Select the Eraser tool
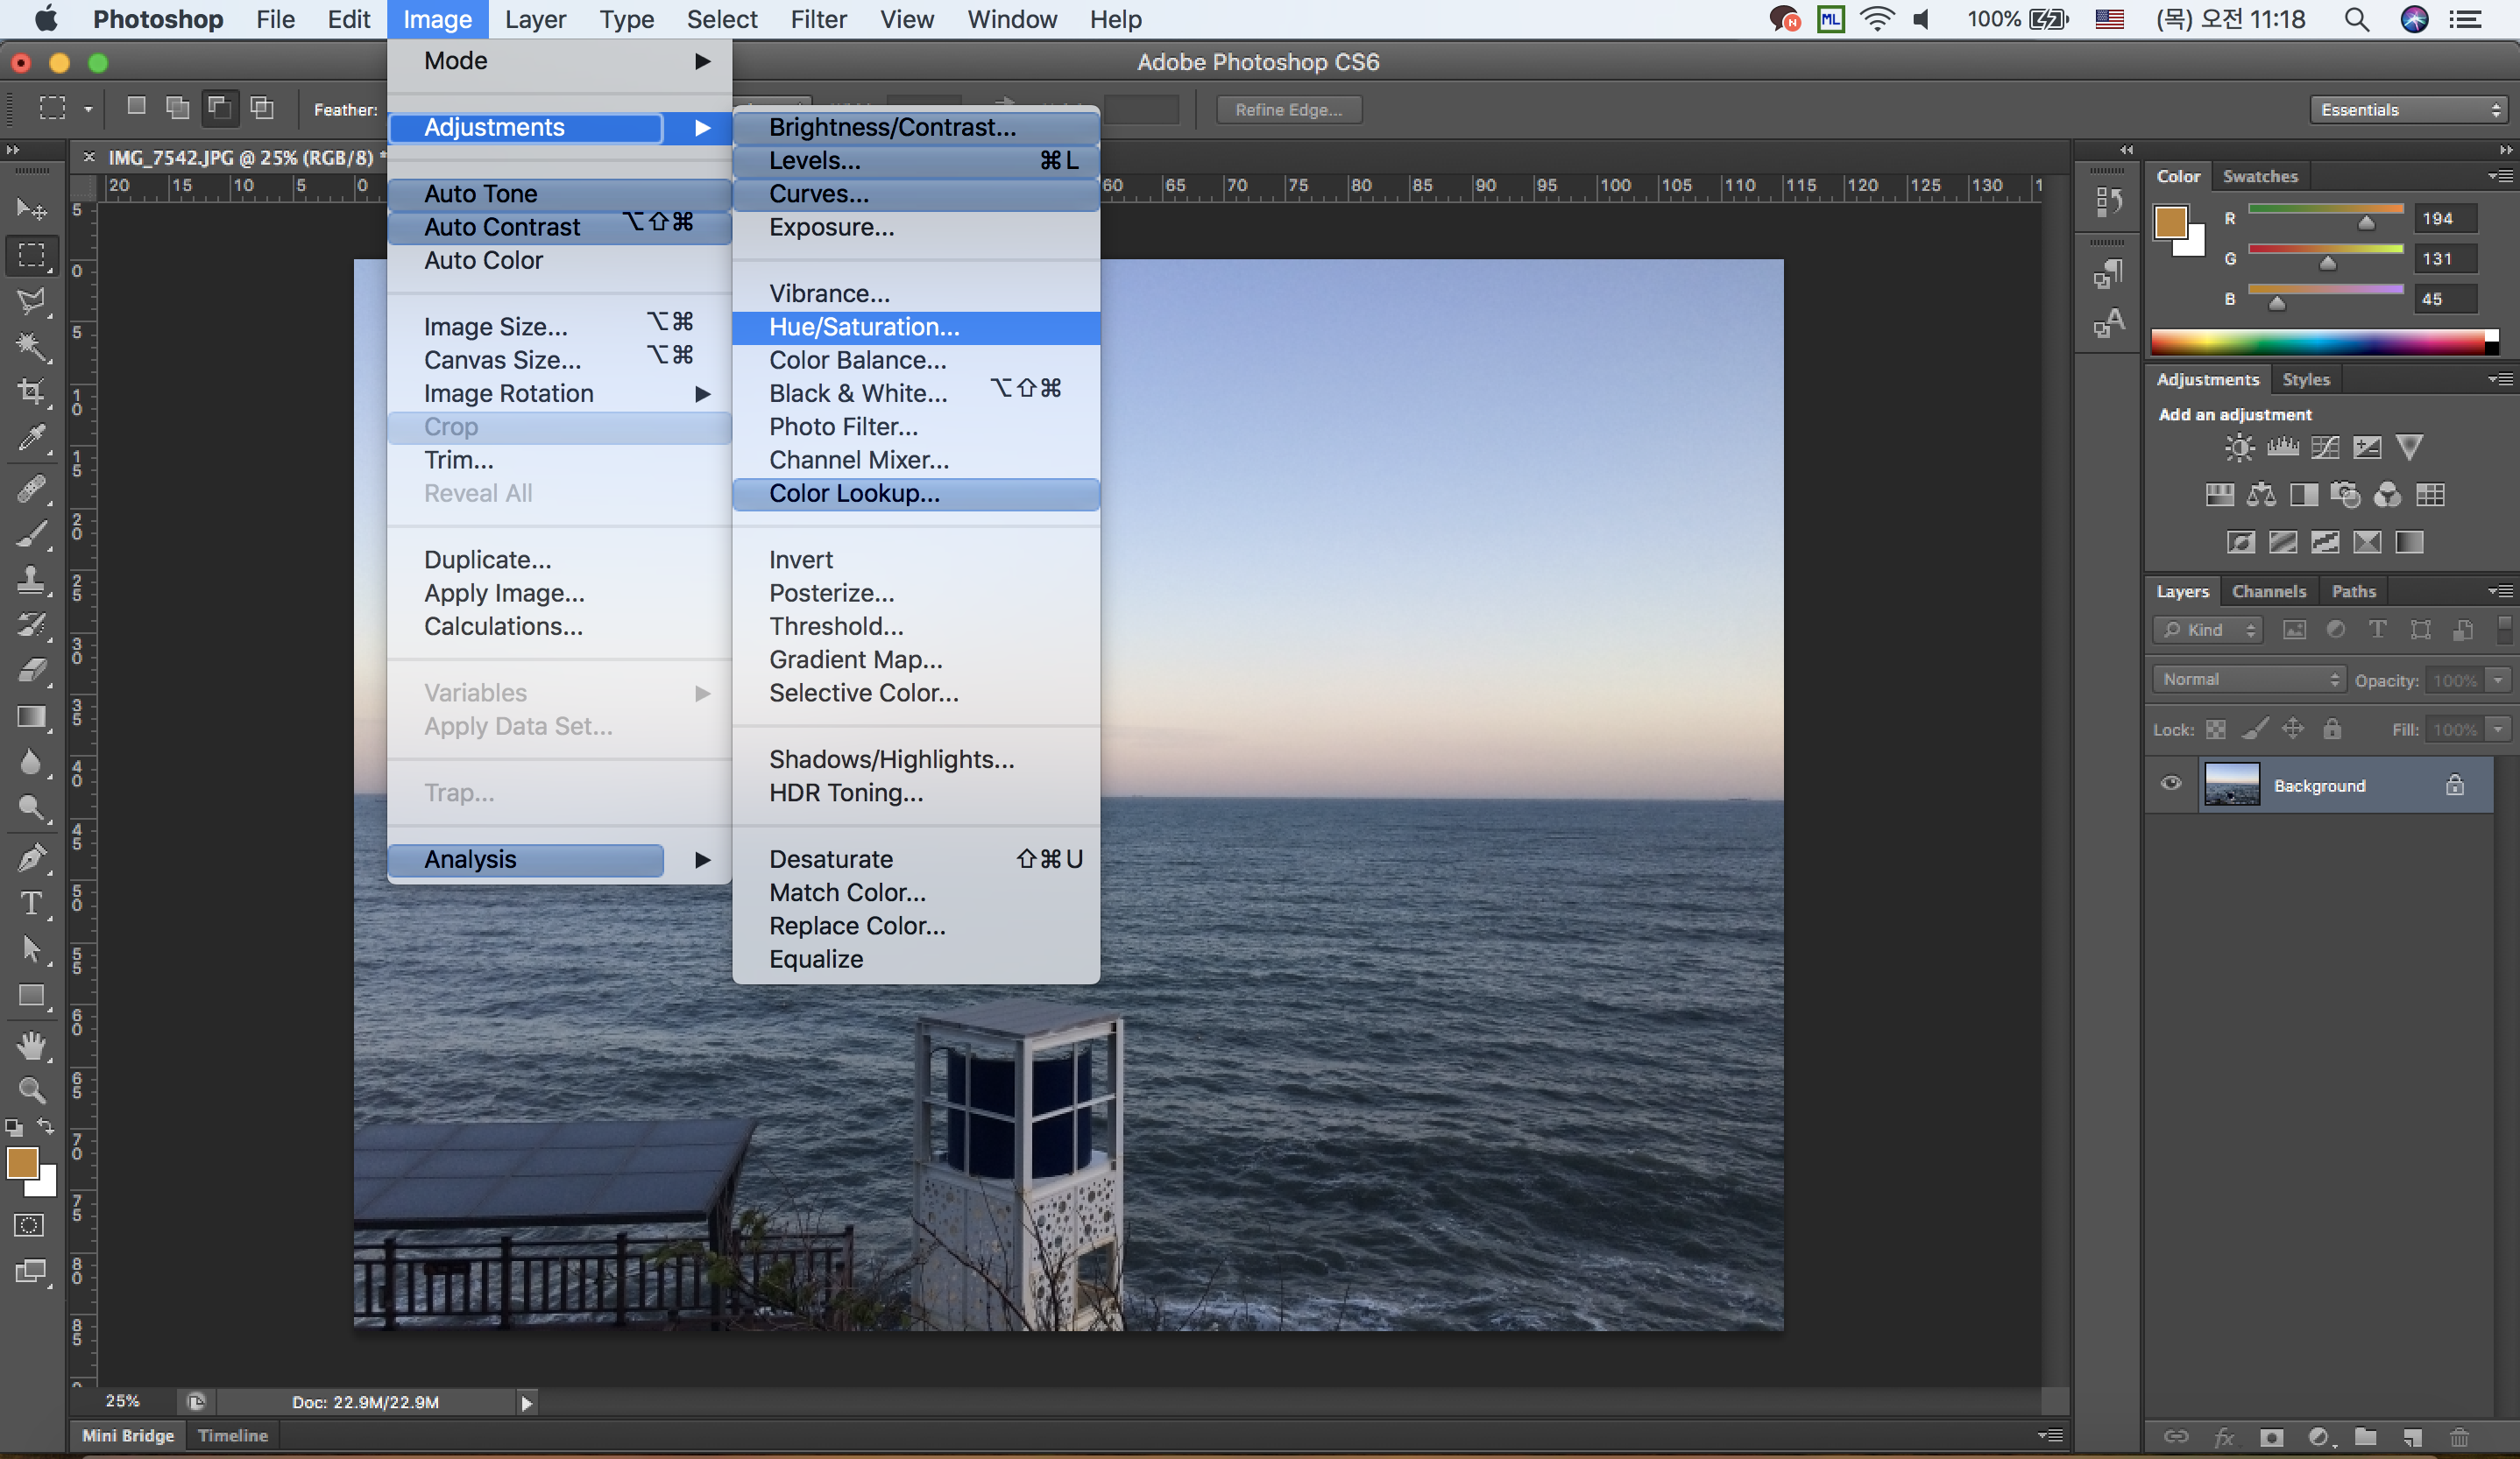This screenshot has width=2520, height=1459. [31, 670]
